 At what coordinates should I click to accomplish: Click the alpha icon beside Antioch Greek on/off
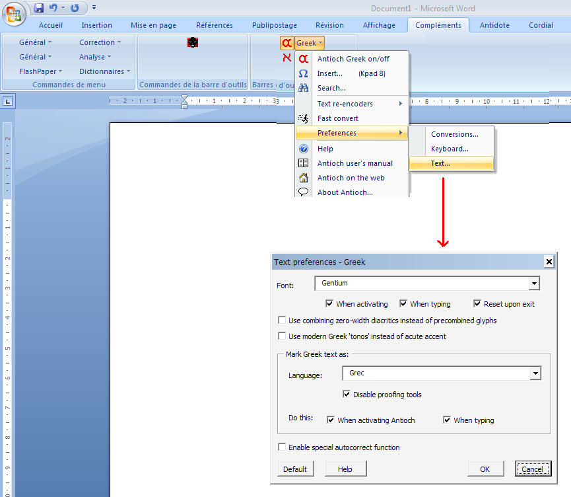click(304, 59)
